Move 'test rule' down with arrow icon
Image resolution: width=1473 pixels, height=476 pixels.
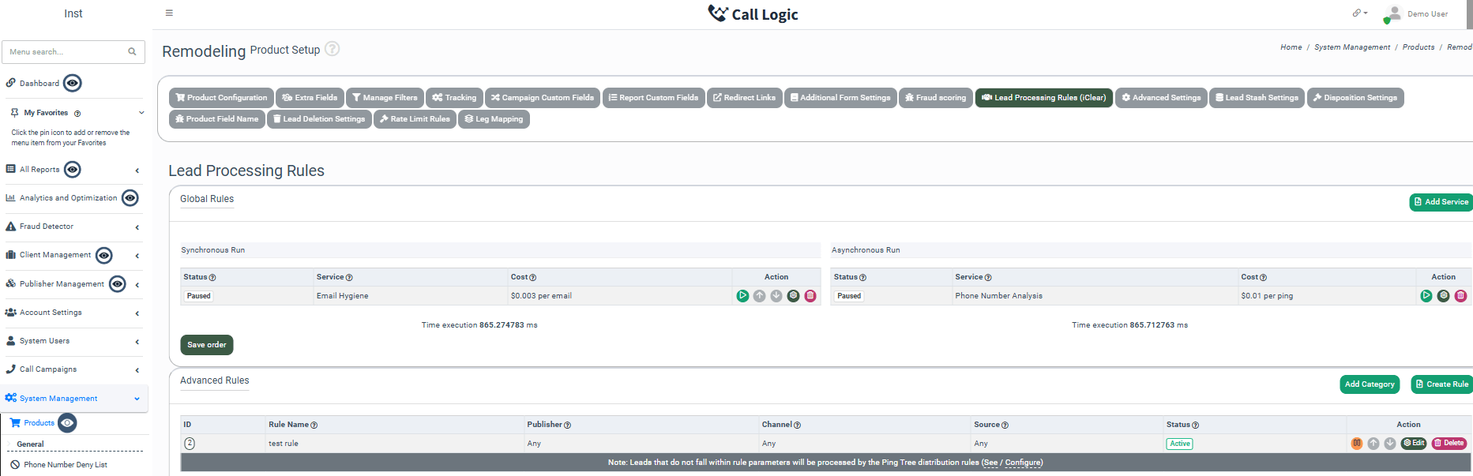tap(1390, 444)
